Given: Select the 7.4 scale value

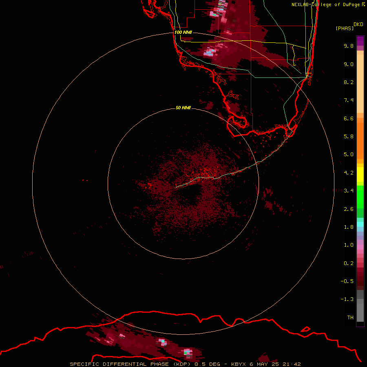Looking at the screenshot, I should pyautogui.click(x=349, y=100).
